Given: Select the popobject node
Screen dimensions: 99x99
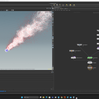Looking at the screenshot, I should click(79, 45).
